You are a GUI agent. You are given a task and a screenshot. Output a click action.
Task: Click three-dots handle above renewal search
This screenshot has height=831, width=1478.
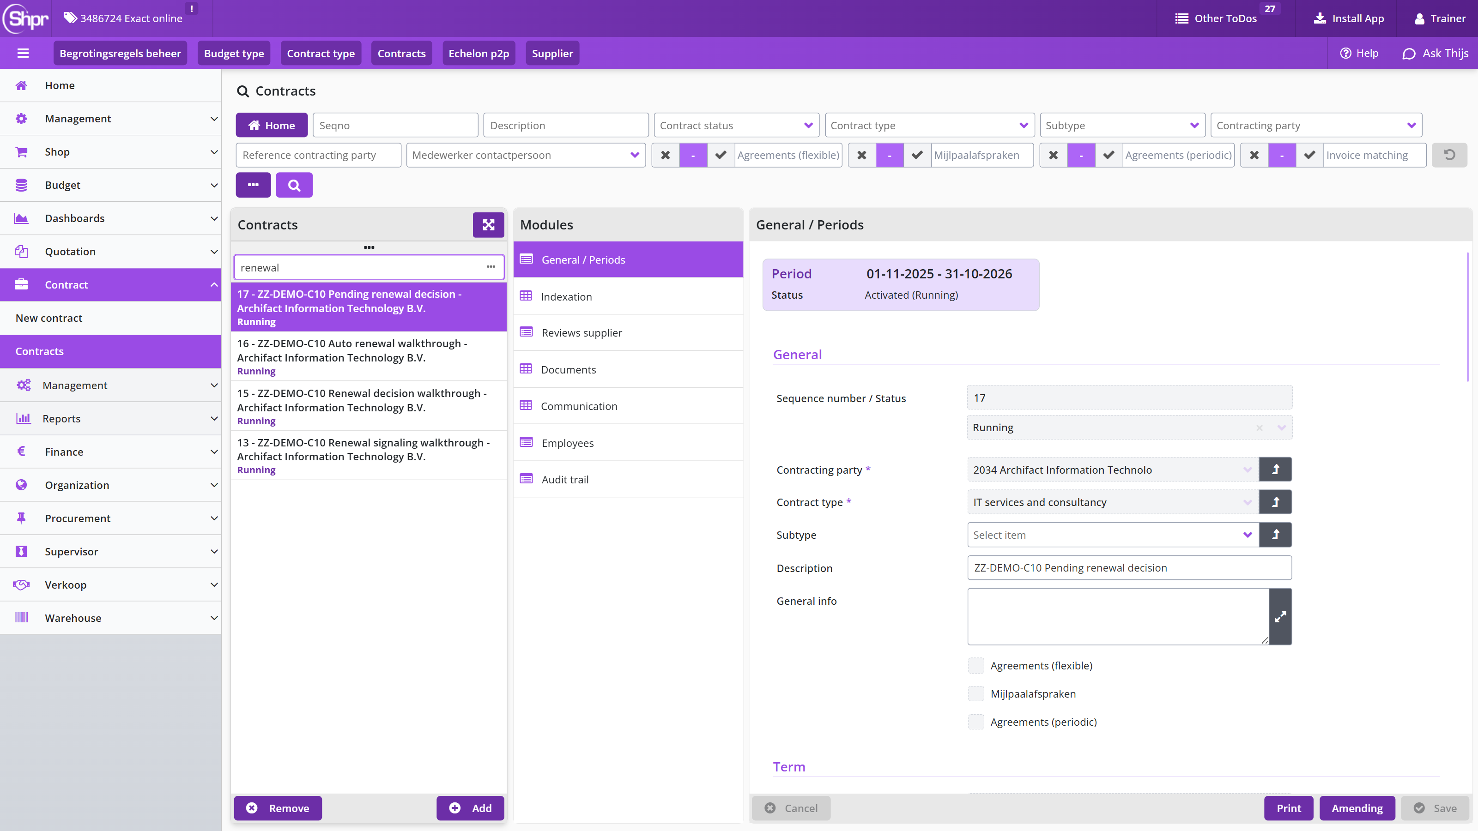pos(369,248)
